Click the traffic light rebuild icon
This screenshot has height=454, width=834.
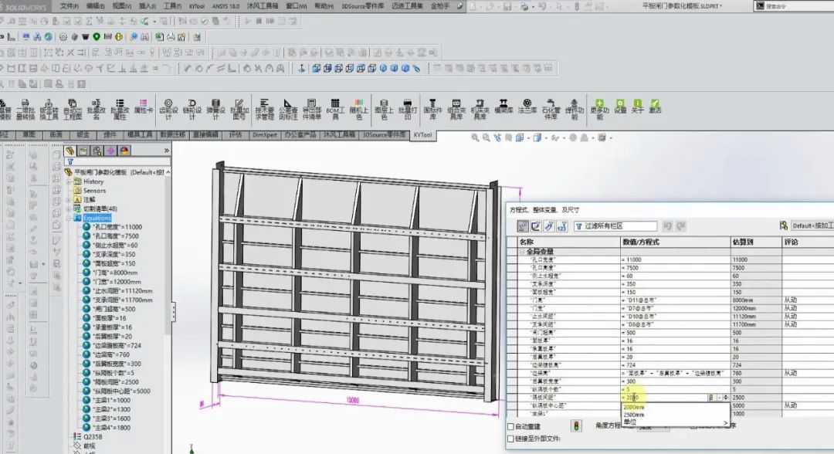coord(575,425)
